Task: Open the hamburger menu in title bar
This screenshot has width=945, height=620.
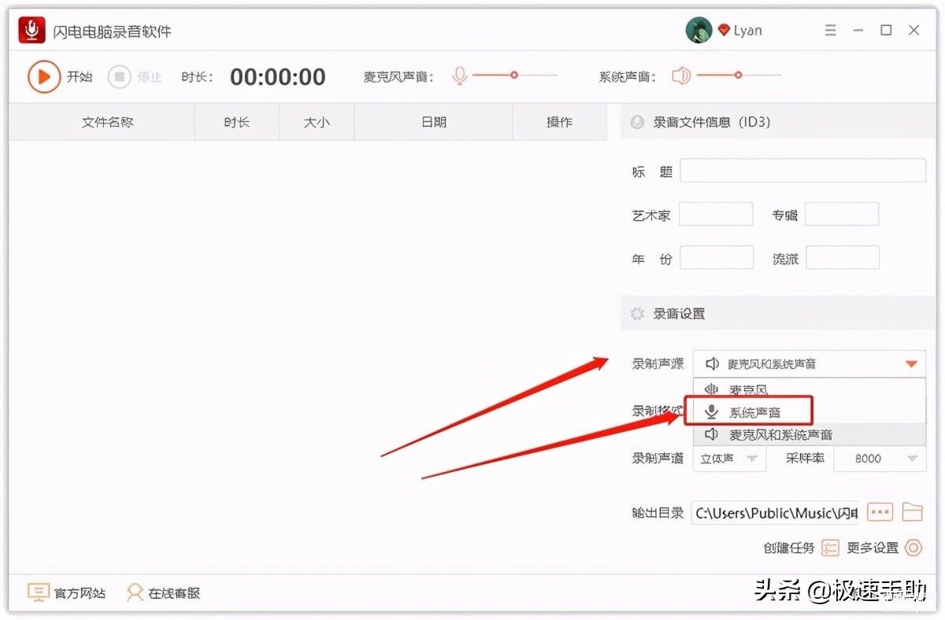Action: 830,31
